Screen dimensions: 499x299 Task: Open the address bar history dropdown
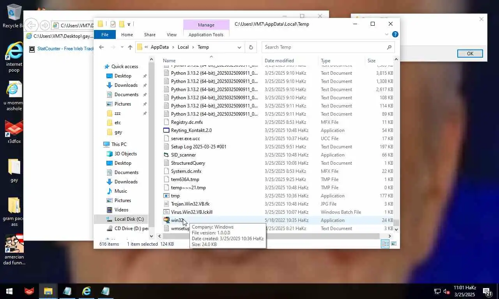click(239, 47)
